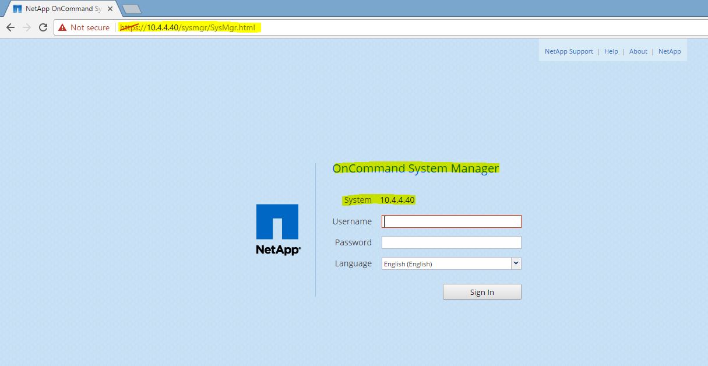Close the NetApp OnCommand tab

point(110,9)
